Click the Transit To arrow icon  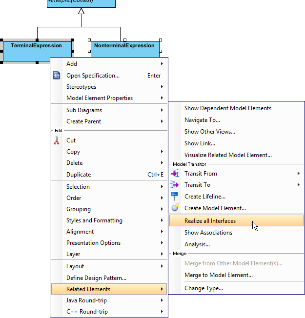point(175,184)
